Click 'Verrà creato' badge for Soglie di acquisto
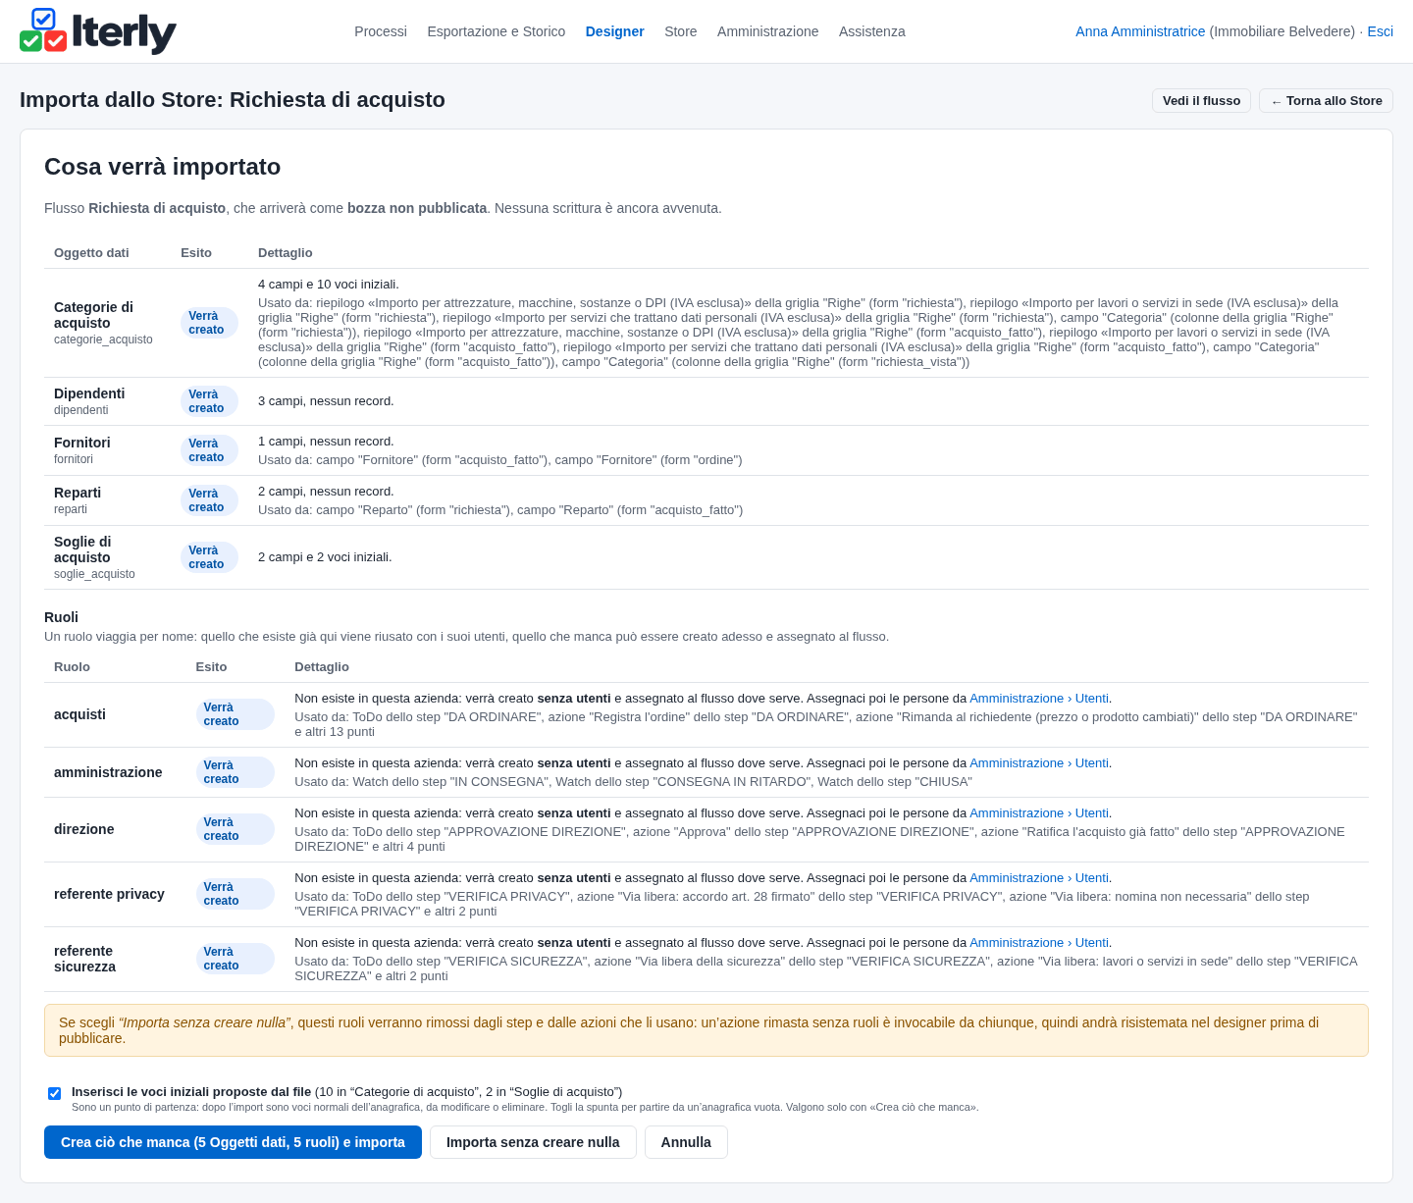1413x1203 pixels. click(x=209, y=557)
